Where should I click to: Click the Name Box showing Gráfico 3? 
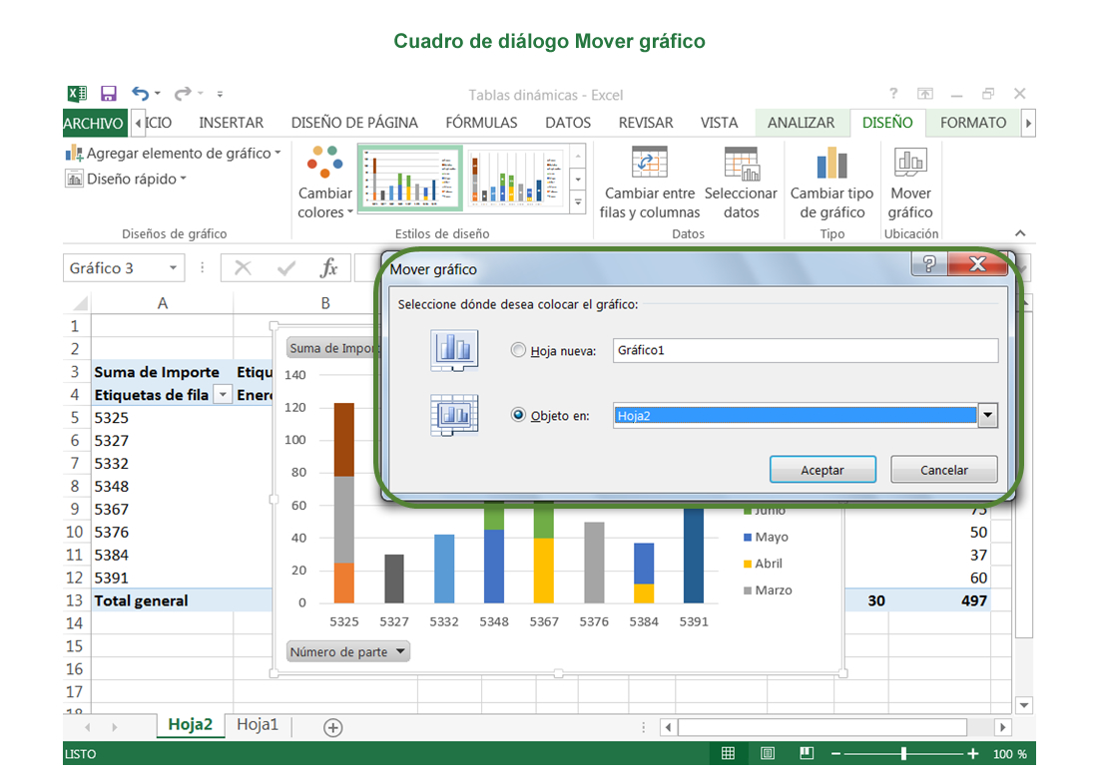tap(124, 268)
